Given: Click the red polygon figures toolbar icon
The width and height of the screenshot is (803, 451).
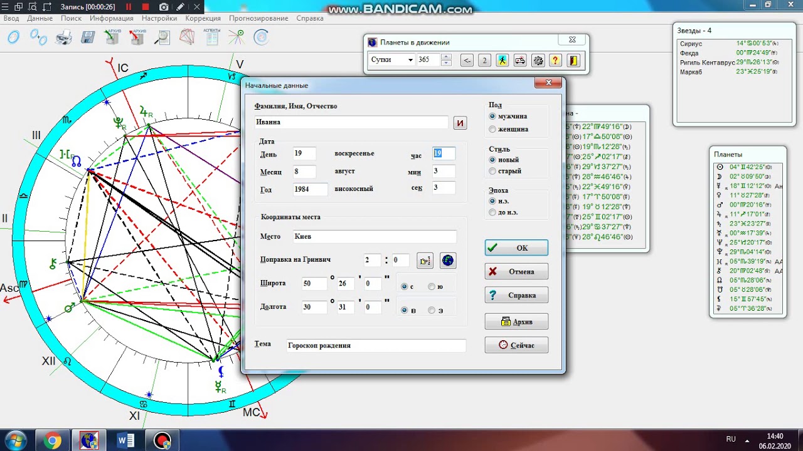Looking at the screenshot, I should (187, 38).
